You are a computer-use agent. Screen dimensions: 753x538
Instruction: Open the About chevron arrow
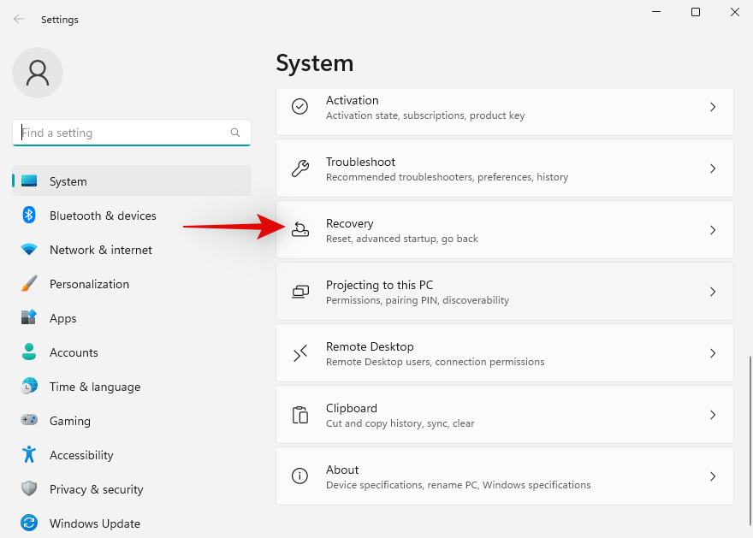(x=713, y=476)
